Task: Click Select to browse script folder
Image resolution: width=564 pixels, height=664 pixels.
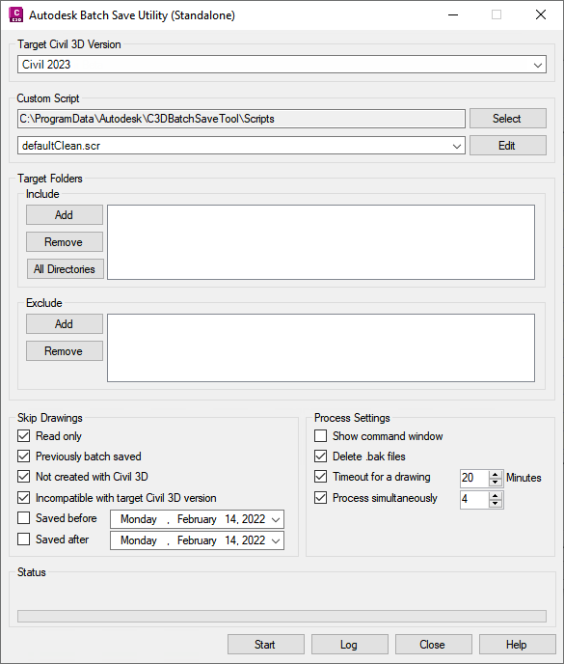Action: pos(508,119)
